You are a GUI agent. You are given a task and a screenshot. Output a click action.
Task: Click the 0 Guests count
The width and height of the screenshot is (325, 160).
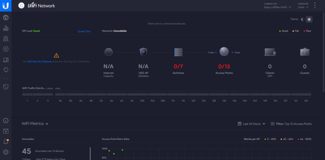click(x=305, y=66)
